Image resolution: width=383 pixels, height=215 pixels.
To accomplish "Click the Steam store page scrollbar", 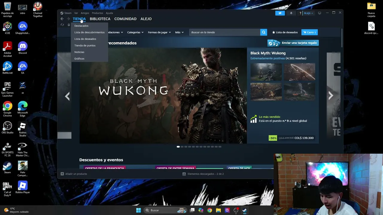I will [x=342, y=38].
